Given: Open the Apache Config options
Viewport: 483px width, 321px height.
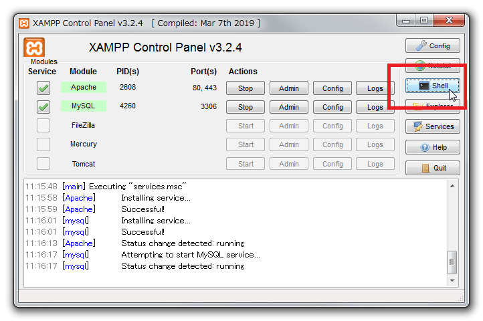Looking at the screenshot, I should (332, 88).
